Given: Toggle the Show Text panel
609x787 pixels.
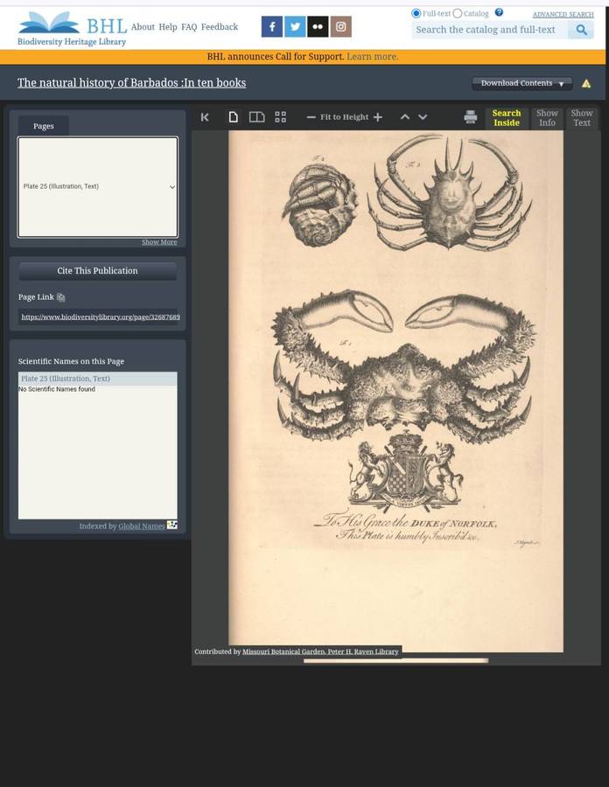Looking at the screenshot, I should (x=581, y=118).
